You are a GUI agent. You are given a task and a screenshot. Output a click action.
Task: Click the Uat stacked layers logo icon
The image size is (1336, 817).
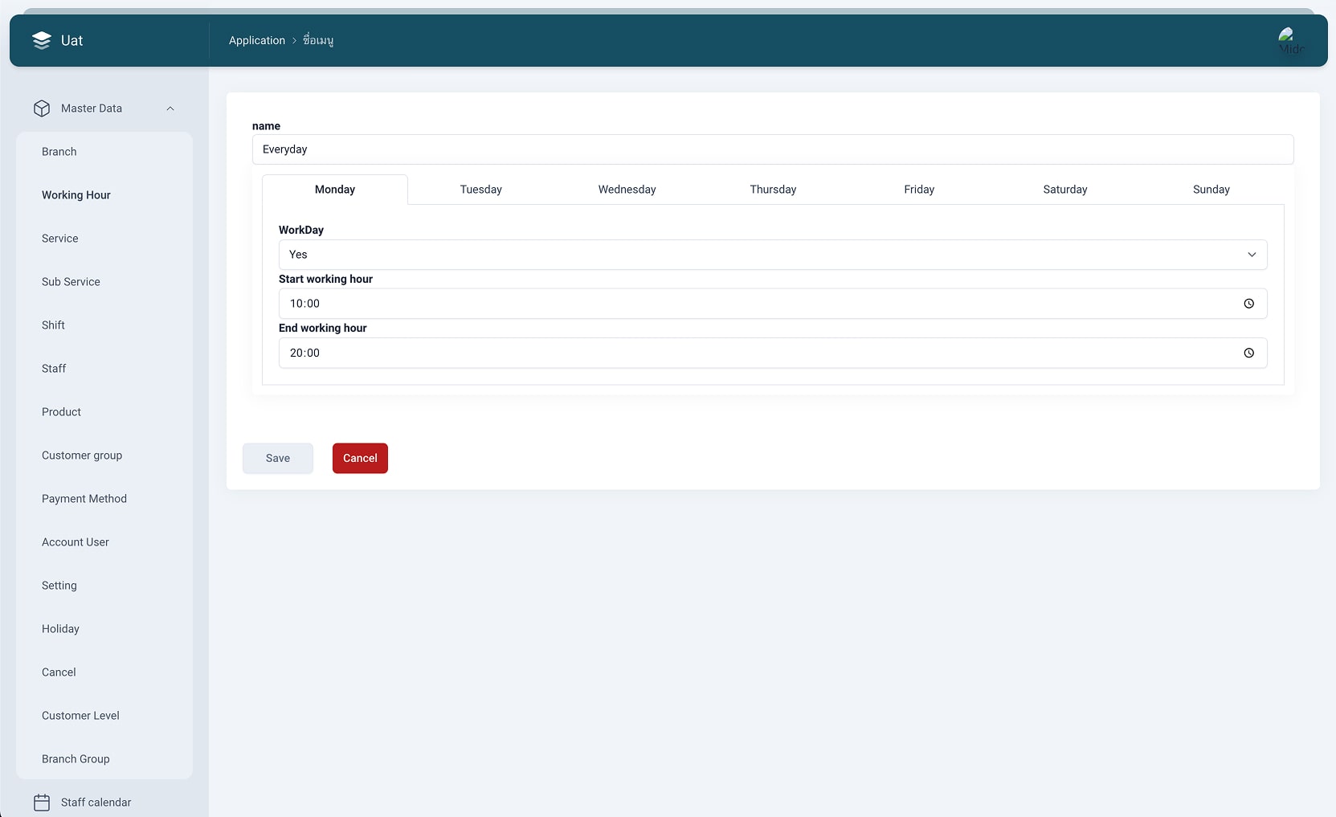point(42,41)
